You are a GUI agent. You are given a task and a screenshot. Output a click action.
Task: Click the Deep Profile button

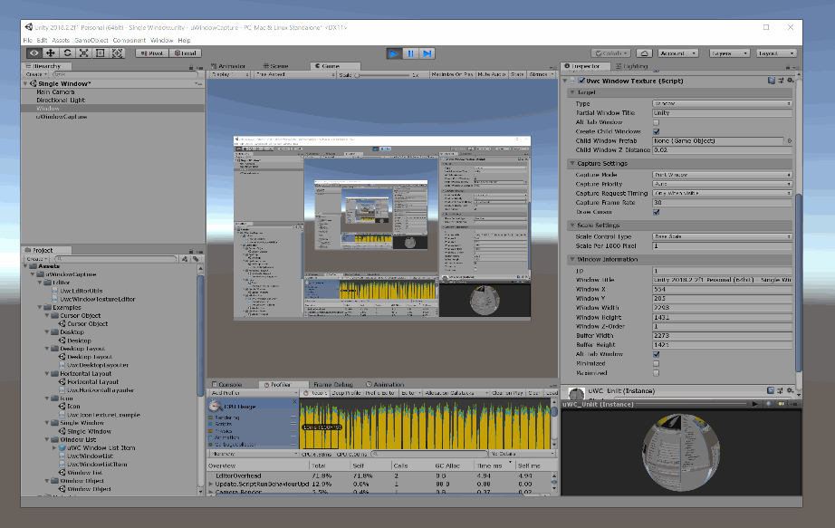[346, 393]
